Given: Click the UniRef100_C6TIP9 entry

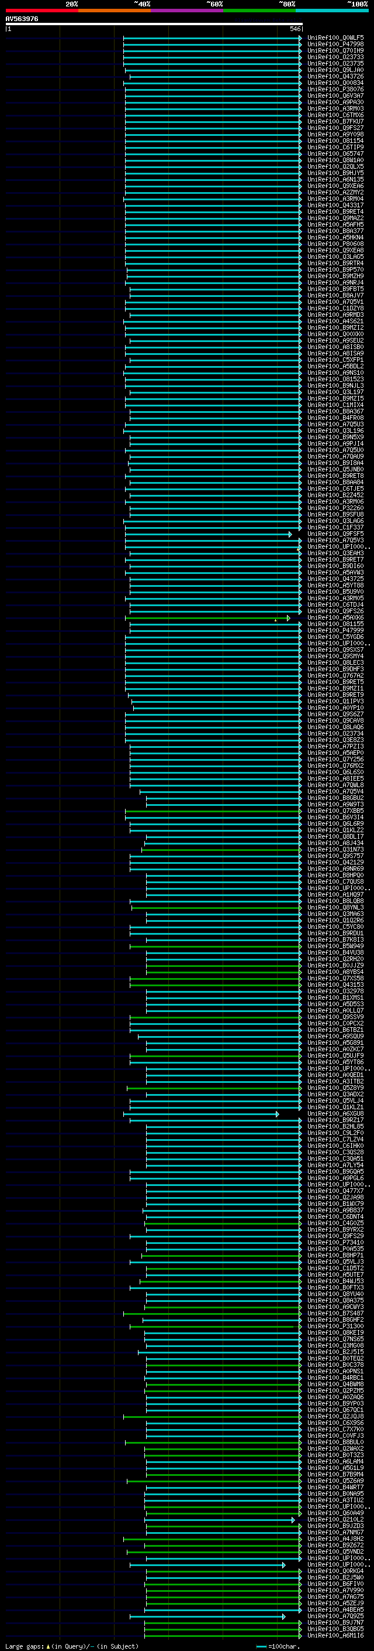Looking at the screenshot, I should [x=335, y=147].
